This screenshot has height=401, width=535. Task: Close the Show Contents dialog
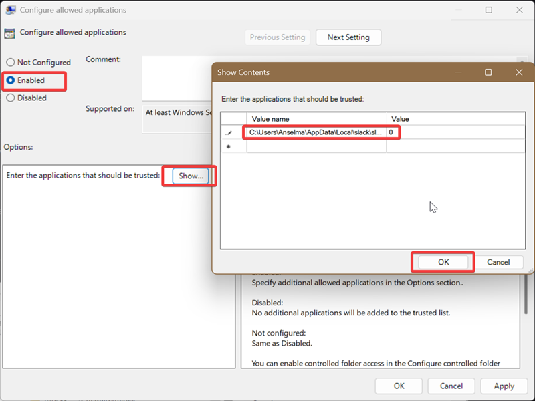519,72
